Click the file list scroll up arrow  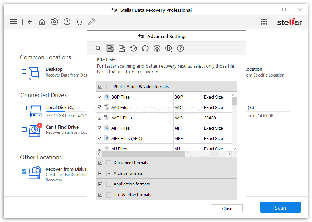[234, 95]
